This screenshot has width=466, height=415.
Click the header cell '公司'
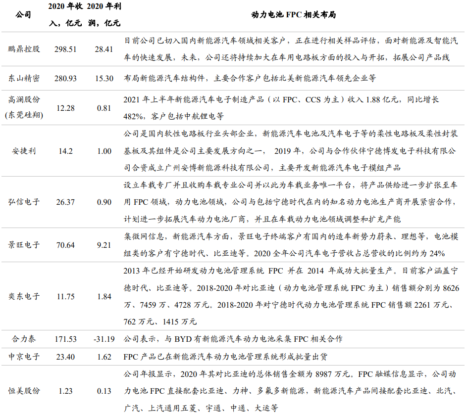coord(23,14)
